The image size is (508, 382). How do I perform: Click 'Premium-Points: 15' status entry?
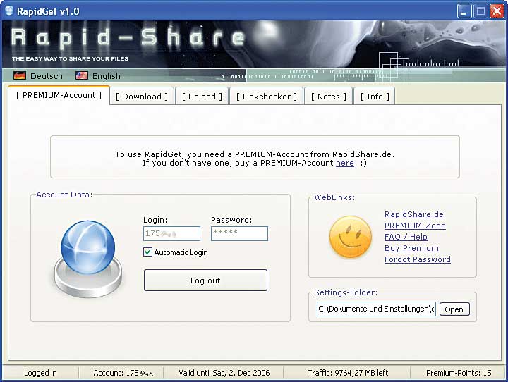click(x=459, y=373)
